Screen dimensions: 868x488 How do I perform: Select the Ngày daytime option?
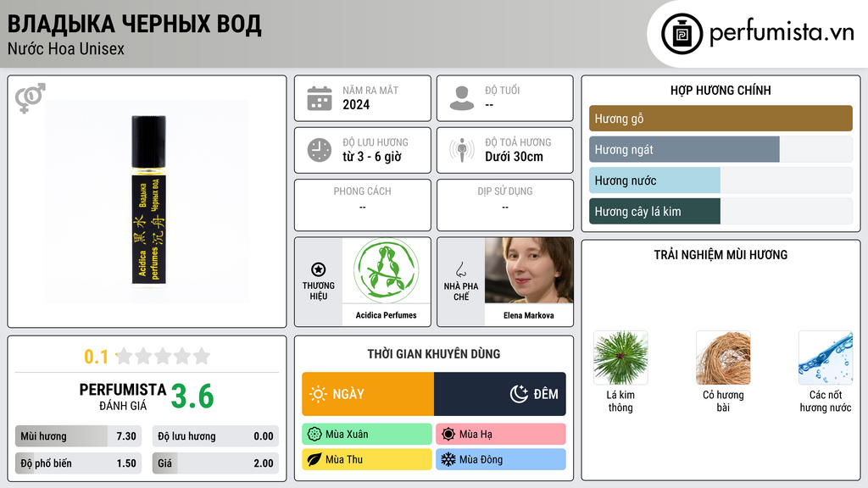(368, 394)
